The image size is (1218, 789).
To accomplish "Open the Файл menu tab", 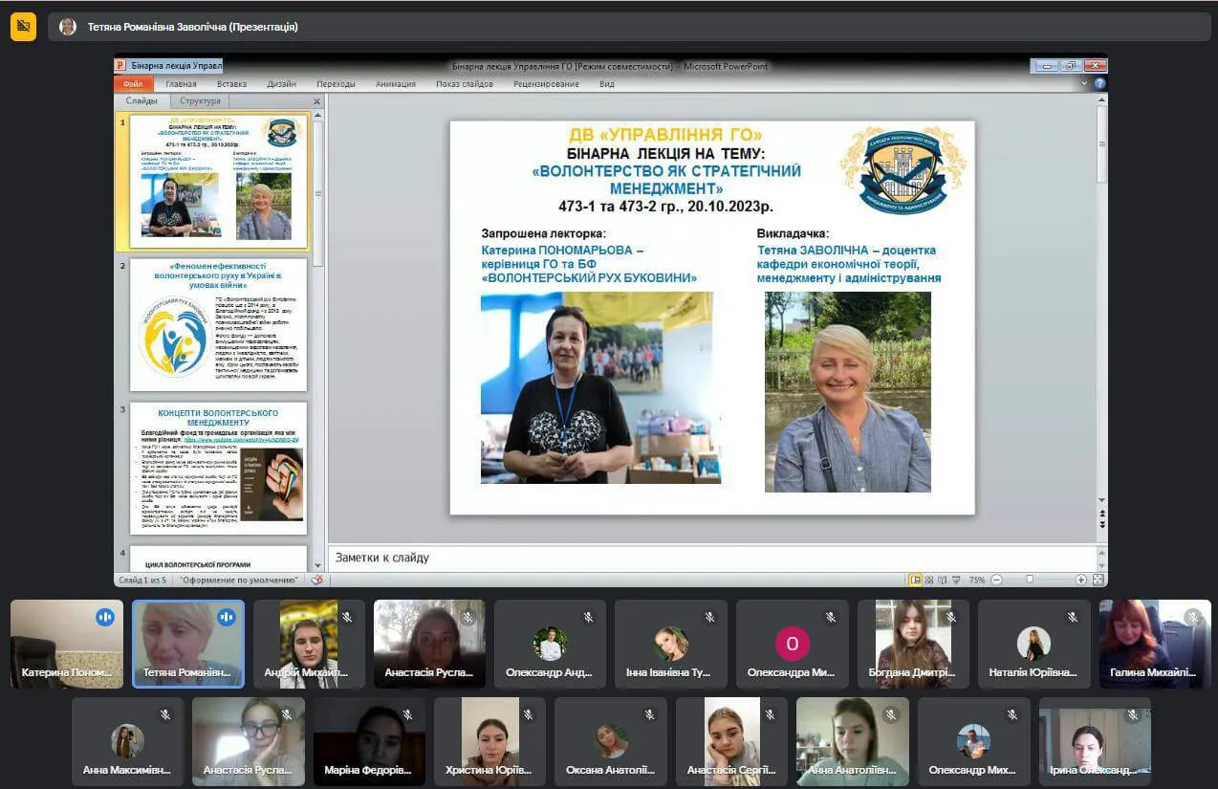I will [132, 84].
